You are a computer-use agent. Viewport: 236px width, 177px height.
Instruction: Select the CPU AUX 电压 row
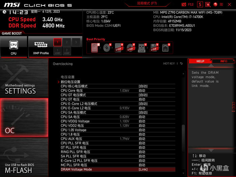pyautogui.click(x=118, y=139)
